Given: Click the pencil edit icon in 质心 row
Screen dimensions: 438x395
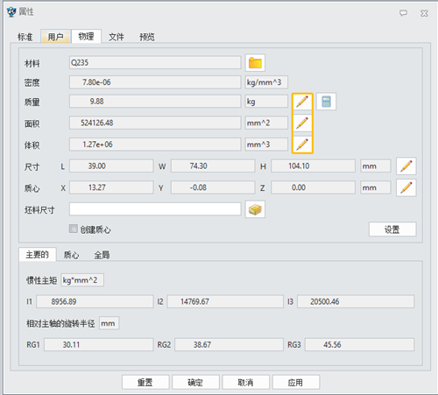Looking at the screenshot, I should pyautogui.click(x=406, y=187).
